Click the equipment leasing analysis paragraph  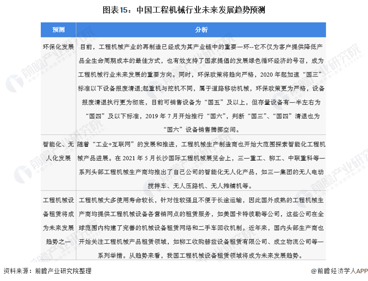(x=201, y=228)
